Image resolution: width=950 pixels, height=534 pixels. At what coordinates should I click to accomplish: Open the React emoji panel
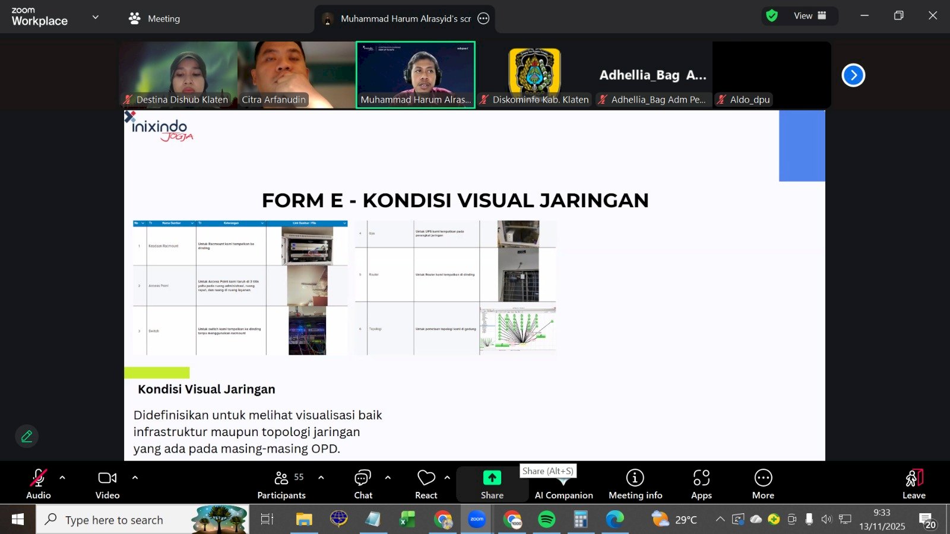[426, 484]
